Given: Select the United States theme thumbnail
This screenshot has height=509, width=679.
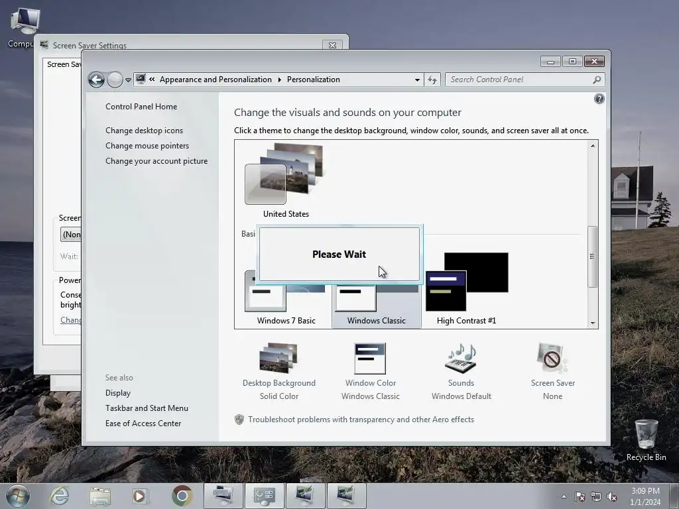Looking at the screenshot, I should point(284,174).
